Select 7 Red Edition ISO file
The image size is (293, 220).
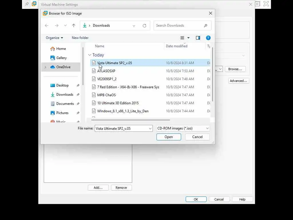pos(150,87)
